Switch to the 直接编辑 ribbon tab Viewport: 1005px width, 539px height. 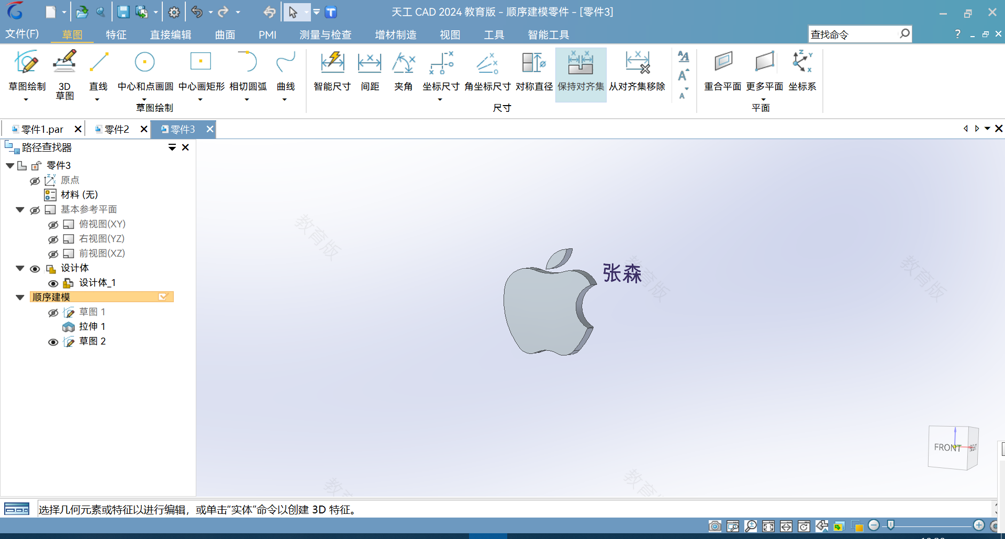pyautogui.click(x=171, y=35)
